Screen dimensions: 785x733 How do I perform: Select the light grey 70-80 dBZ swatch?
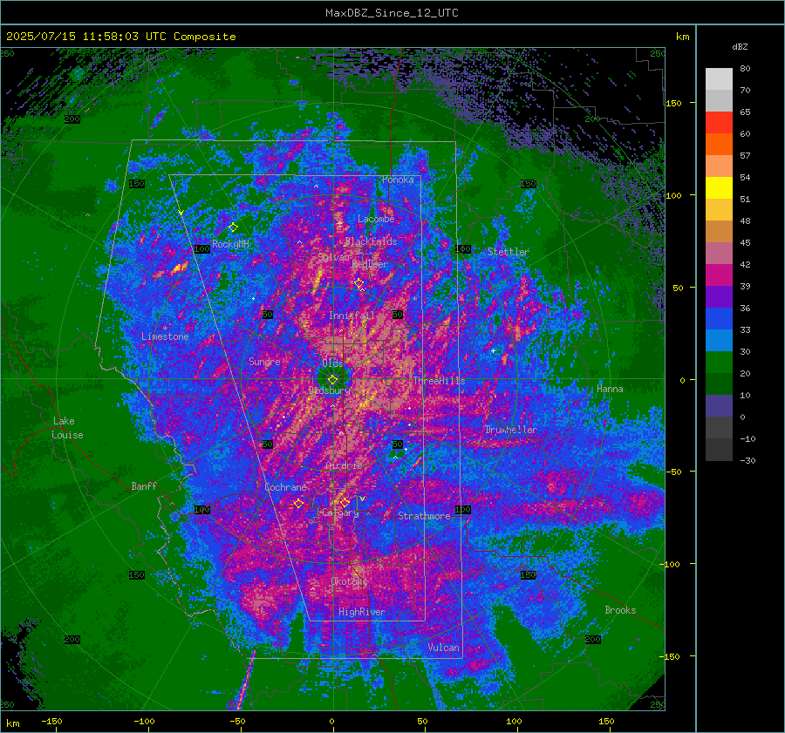coord(719,79)
